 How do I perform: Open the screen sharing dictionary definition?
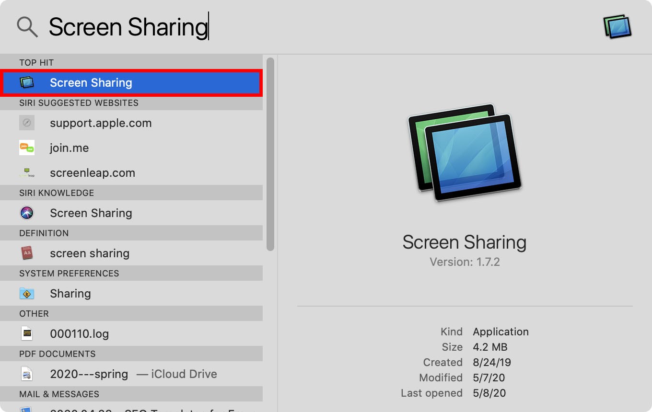click(90, 253)
